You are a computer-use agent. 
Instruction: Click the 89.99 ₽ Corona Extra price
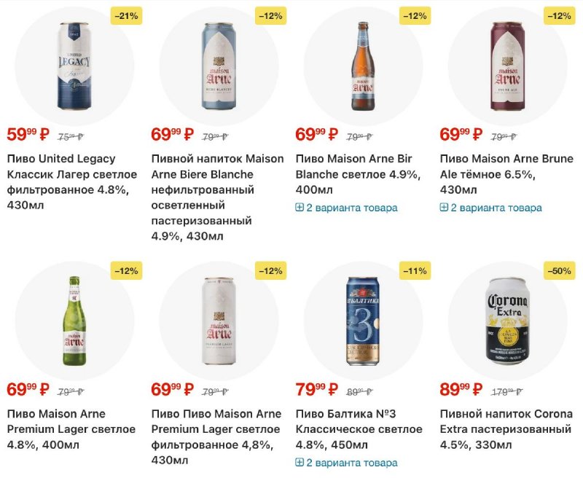[x=461, y=390]
